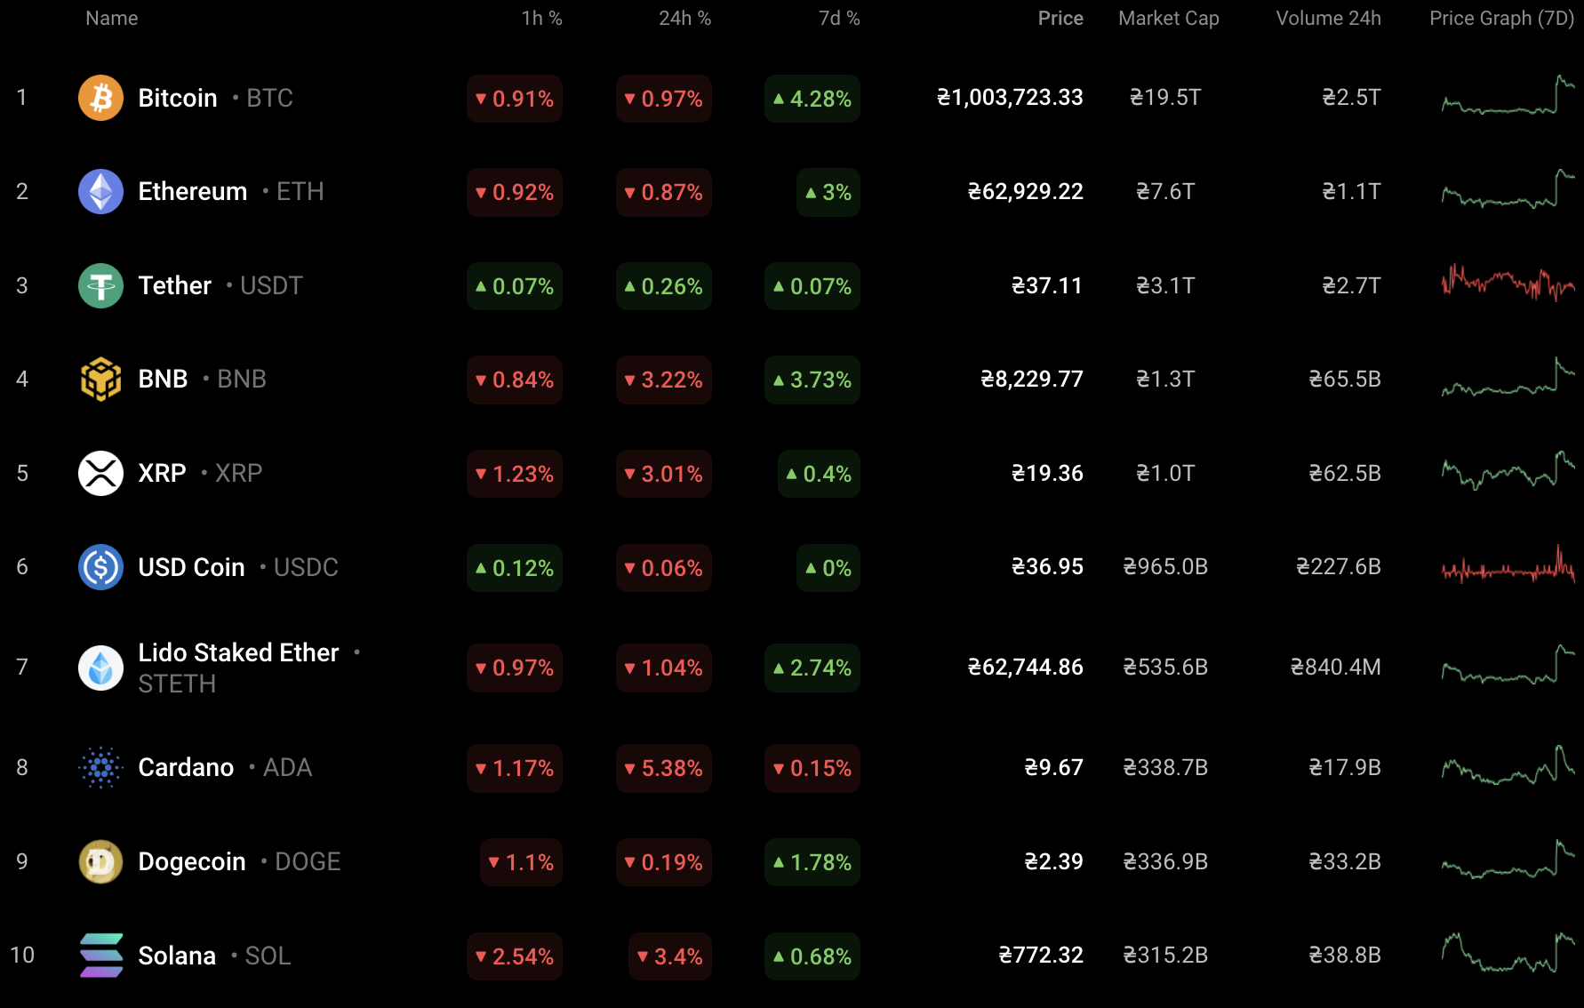Click the Ethereum logo icon
1584x1008 pixels.
100,191
